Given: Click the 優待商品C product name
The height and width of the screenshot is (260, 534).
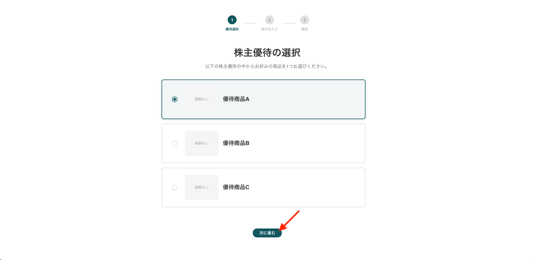Looking at the screenshot, I should pyautogui.click(x=236, y=187).
